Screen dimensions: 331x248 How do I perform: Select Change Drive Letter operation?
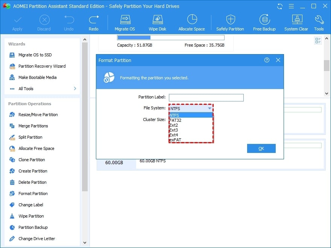coord(37,239)
